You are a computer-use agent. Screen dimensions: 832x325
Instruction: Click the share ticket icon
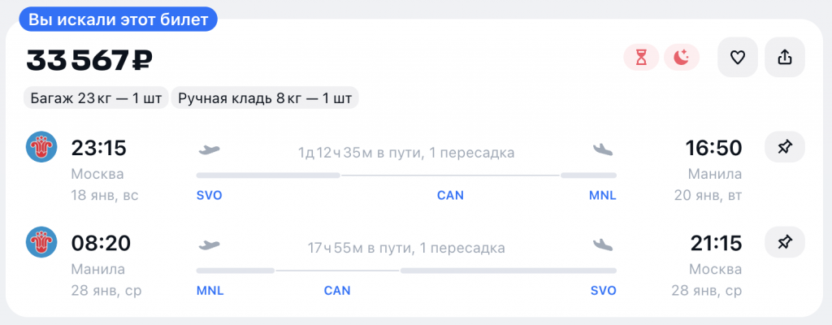pos(784,58)
